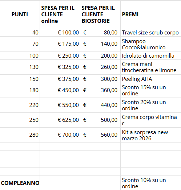
Task: Select the Shampoo Cocco&Ialuronico prize cell
Action: [151, 44]
